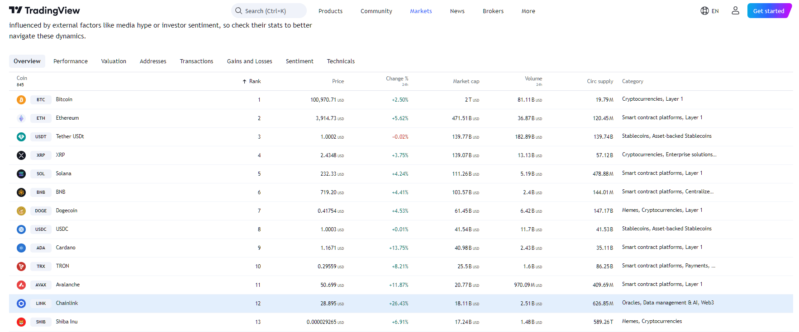Sort by the Market cap column header
Screen dimensions: 799x332
pyautogui.click(x=466, y=81)
